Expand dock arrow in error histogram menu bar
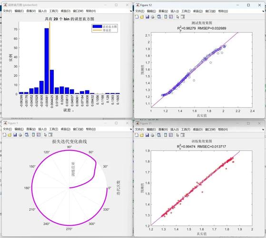 [x=131, y=11]
